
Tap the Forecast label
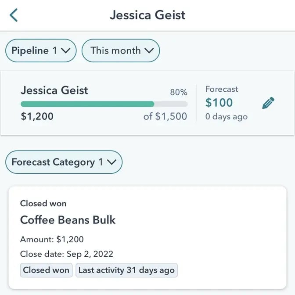[x=222, y=89]
